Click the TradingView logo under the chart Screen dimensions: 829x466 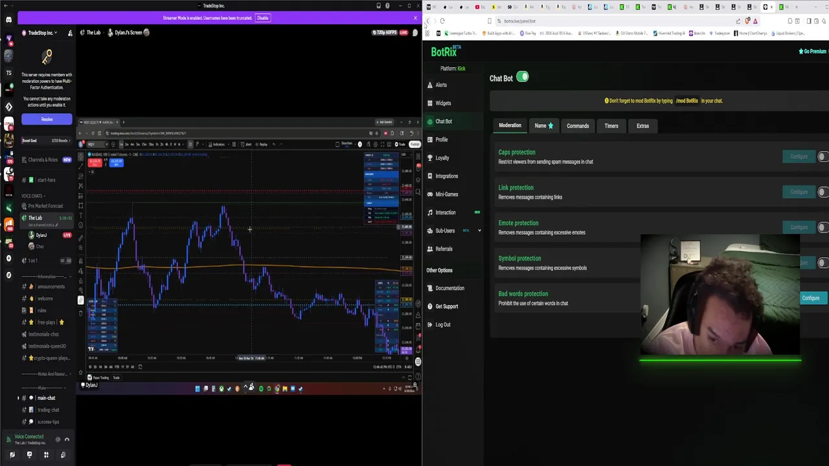[91, 349]
